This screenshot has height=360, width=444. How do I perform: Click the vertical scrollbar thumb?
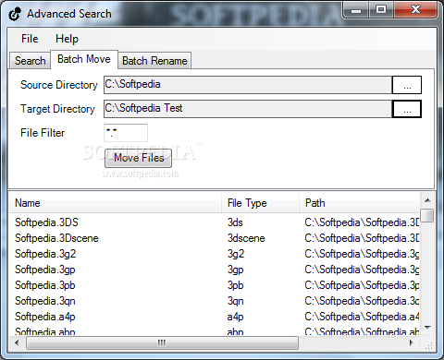tap(427, 215)
